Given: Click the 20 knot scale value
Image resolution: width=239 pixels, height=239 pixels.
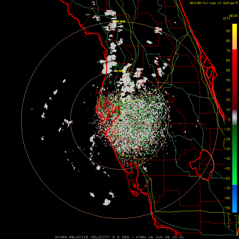Looking at the screenshot, I should click(x=228, y=100).
